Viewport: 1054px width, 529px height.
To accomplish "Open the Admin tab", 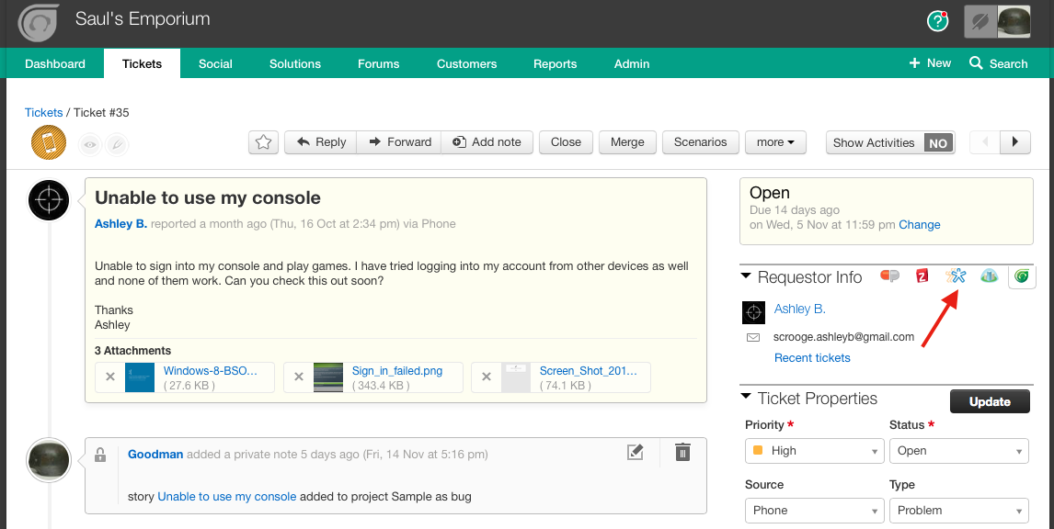I will point(632,63).
